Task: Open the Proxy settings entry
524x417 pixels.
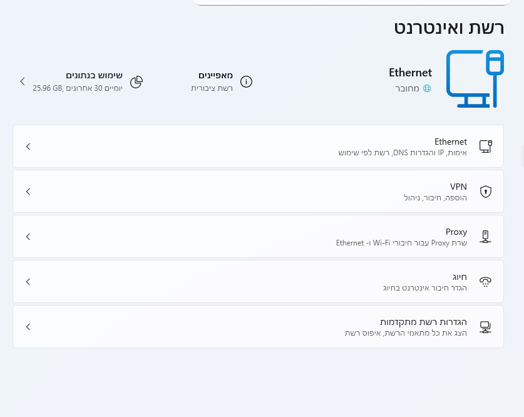Action: [x=259, y=237]
